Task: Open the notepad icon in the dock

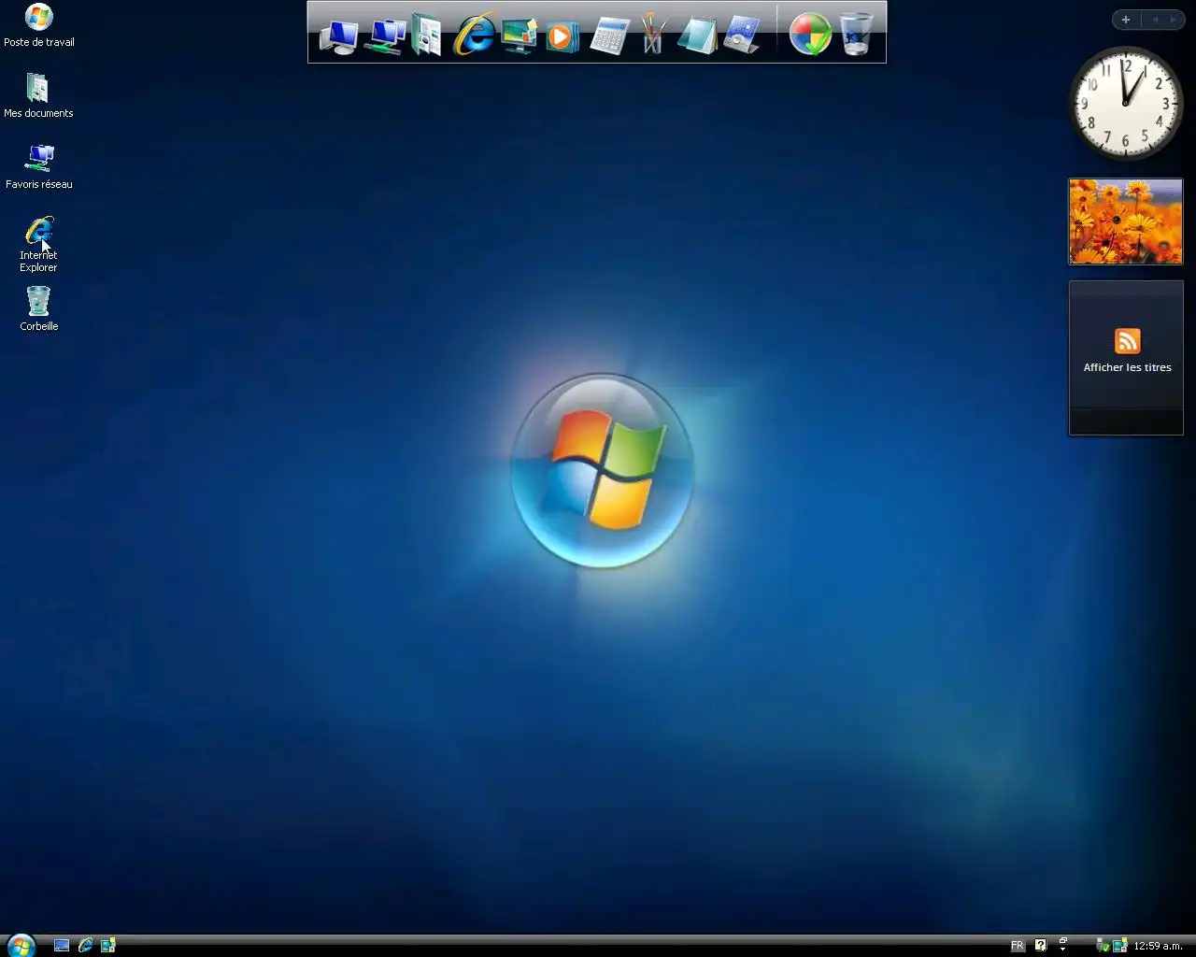Action: click(697, 36)
